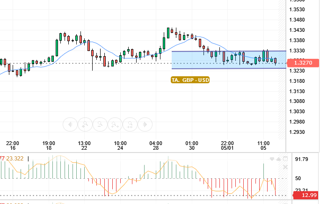Screen dimensions: 320x204
Task: Click the 1.3380 price axis label
Action: click(x=297, y=40)
